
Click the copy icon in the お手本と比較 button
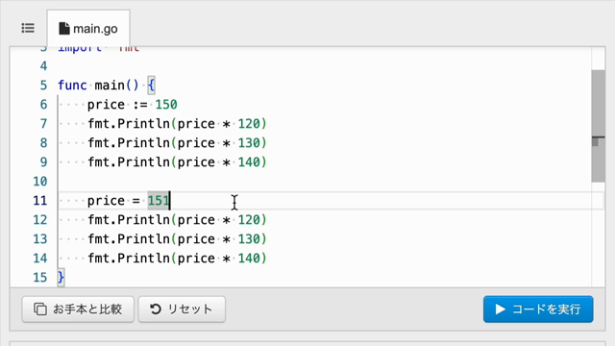(x=40, y=309)
